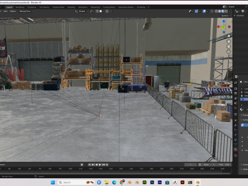Open the Particles properties tab icon
248x186 pixels.
tap(236, 130)
